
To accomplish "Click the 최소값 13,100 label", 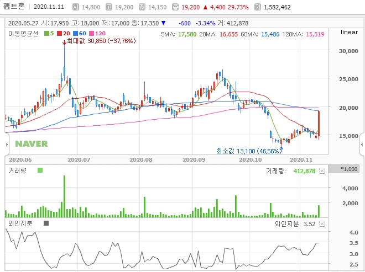I will (x=249, y=151).
